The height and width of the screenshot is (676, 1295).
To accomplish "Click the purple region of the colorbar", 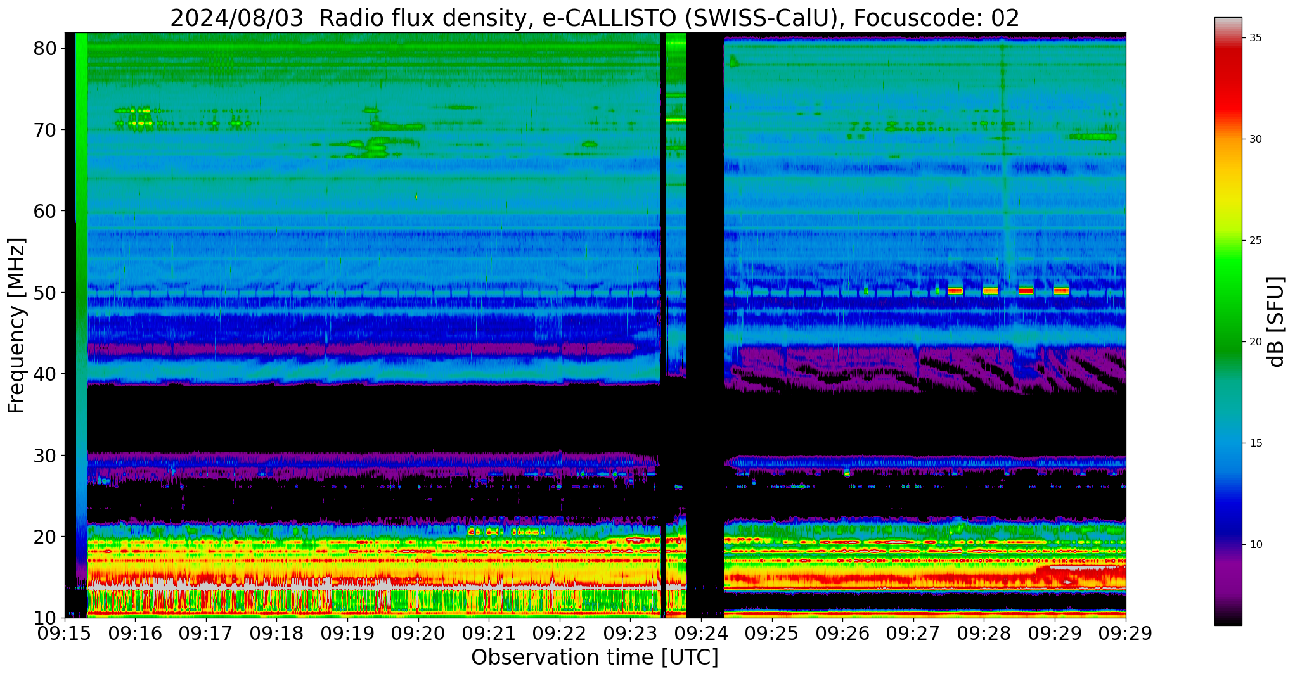I will [x=1228, y=577].
